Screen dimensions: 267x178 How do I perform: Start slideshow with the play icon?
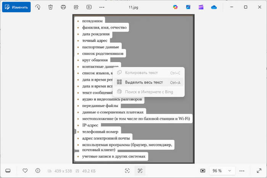89,7
